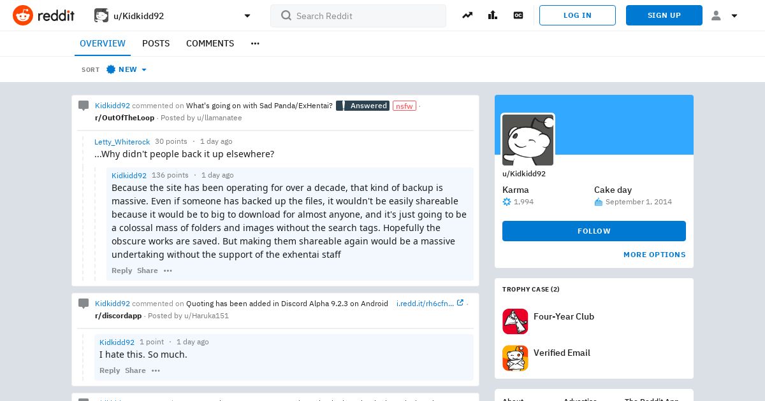Image resolution: width=765 pixels, height=401 pixels.
Task: Switch to the COMMENTS tab
Action: (210, 43)
